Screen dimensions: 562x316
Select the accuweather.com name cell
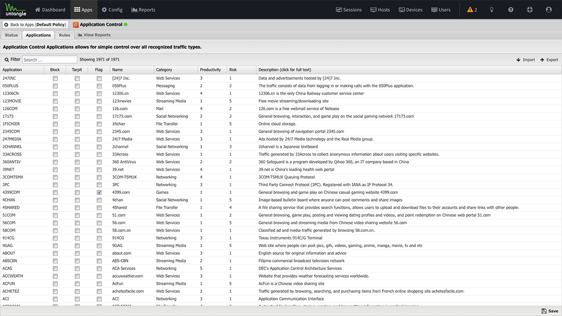pos(128,276)
